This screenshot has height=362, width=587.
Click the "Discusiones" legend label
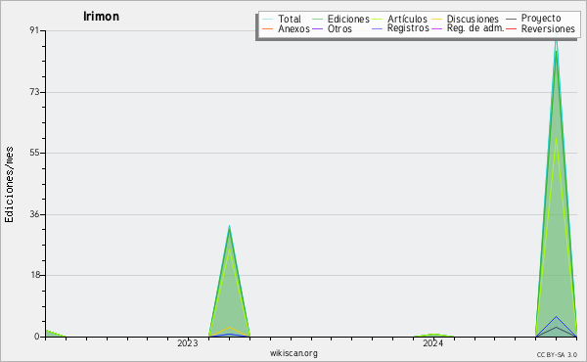click(x=473, y=19)
